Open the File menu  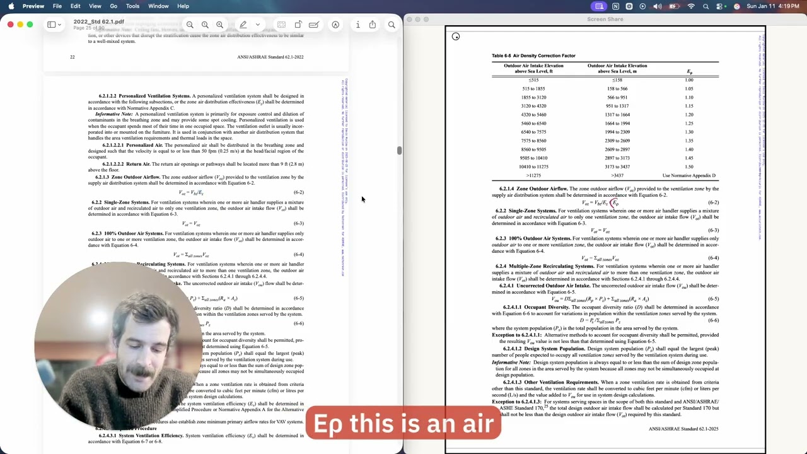coord(57,6)
